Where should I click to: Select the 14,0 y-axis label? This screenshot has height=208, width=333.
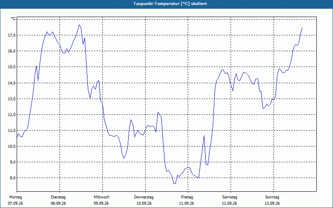(x=12, y=83)
